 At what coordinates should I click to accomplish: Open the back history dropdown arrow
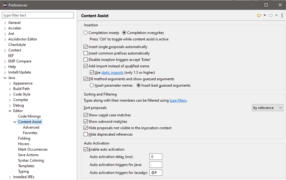click(265, 16)
